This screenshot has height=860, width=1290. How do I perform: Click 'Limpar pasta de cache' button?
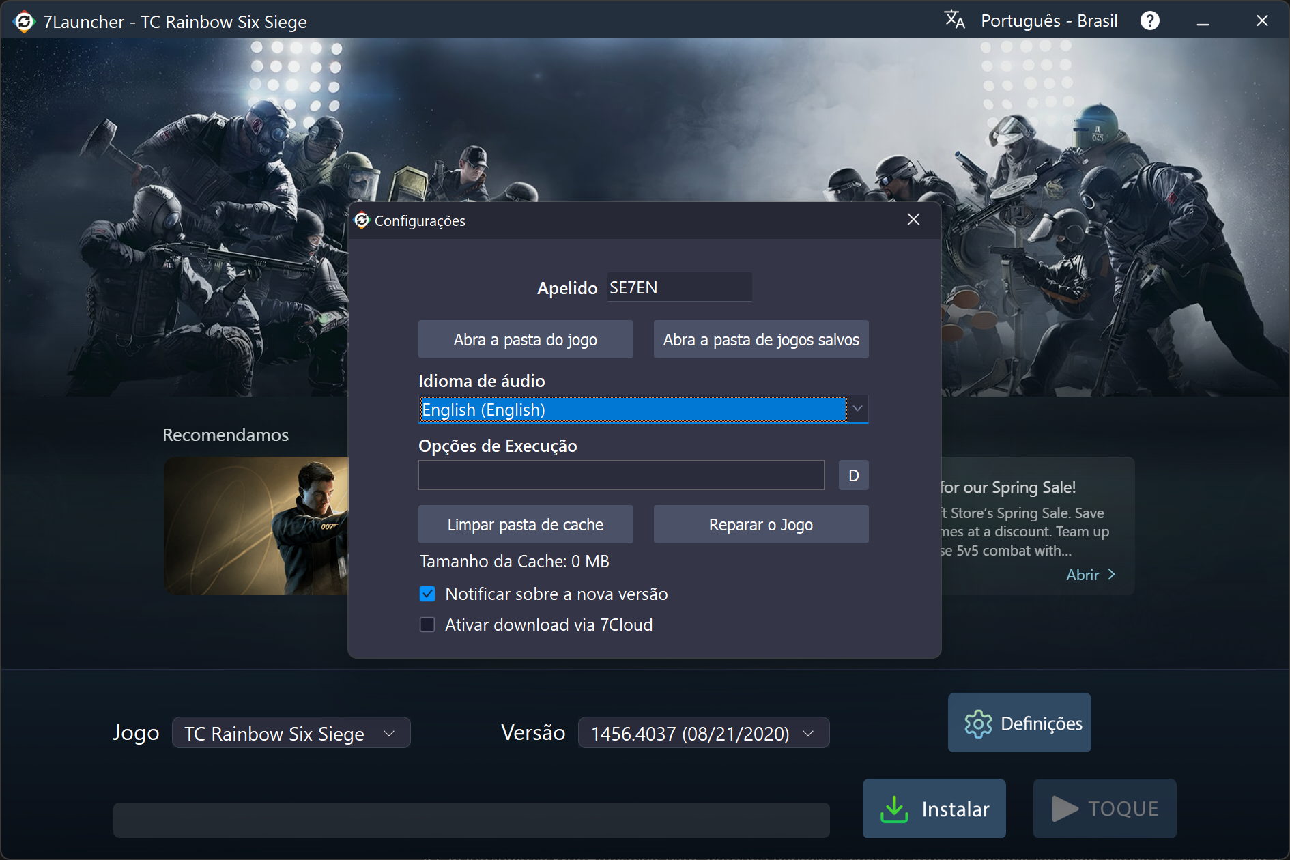[526, 524]
